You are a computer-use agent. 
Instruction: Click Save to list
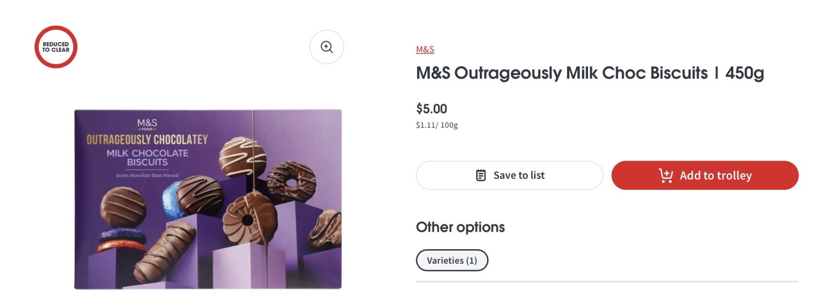pyautogui.click(x=509, y=175)
